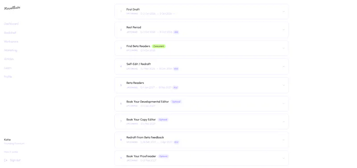The width and height of the screenshot is (357, 168).
Task: Expand the Rest Period step
Action: tap(283, 30)
